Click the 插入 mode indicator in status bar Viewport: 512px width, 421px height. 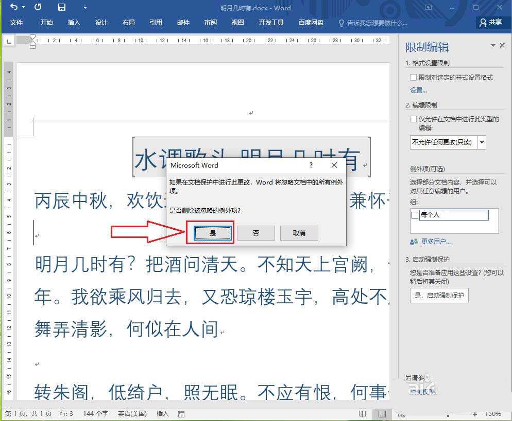coord(162,413)
